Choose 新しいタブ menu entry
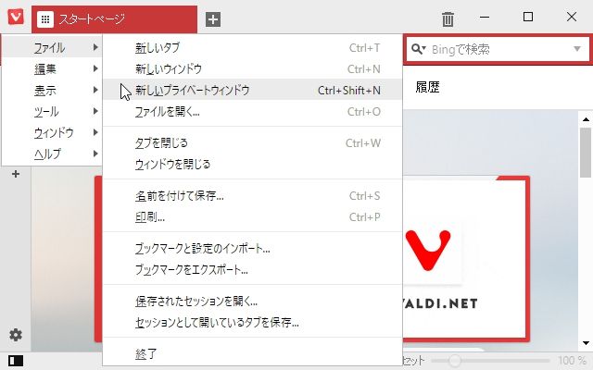The height and width of the screenshot is (370, 593). point(253,47)
